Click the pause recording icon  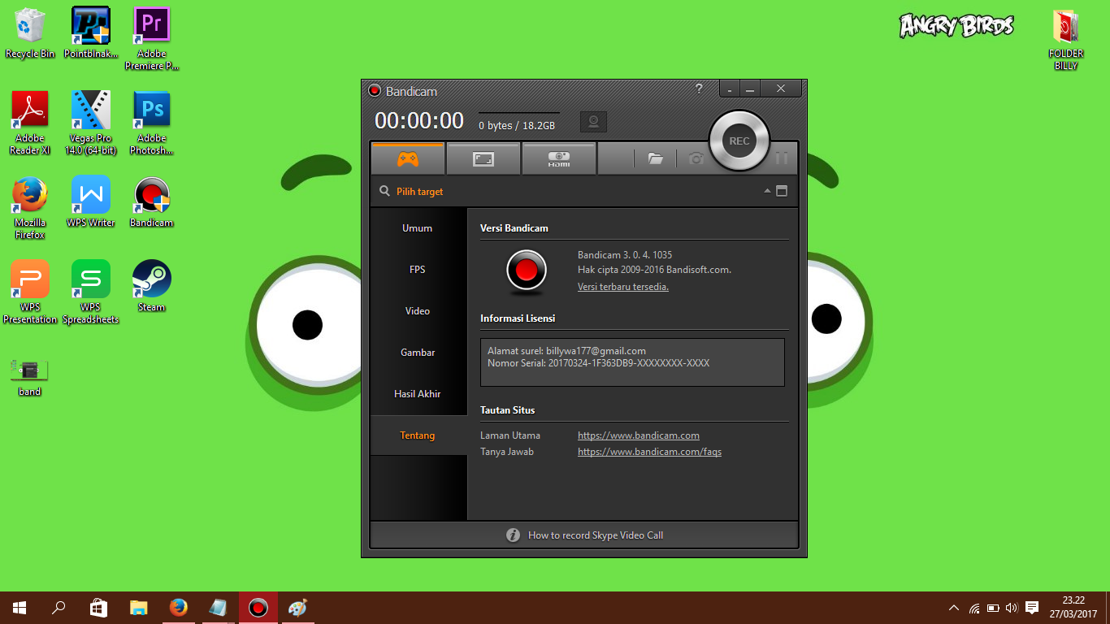click(782, 158)
